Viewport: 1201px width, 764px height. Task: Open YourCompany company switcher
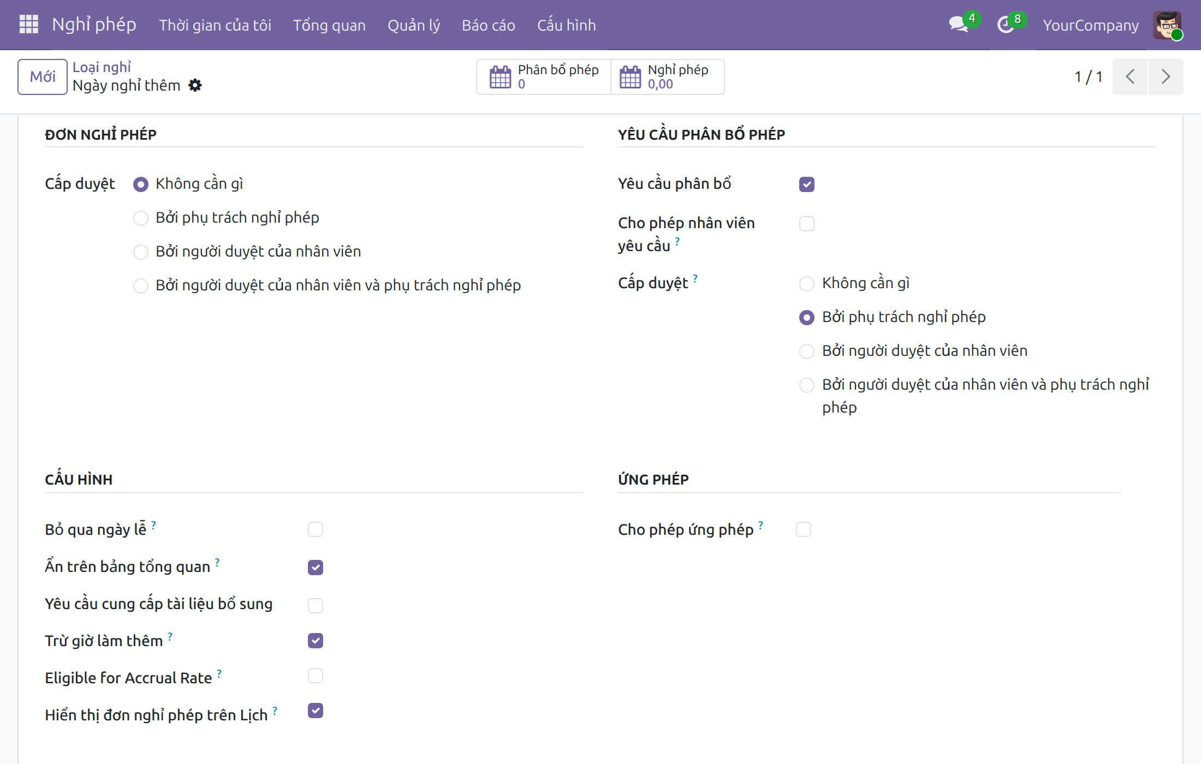(1090, 25)
